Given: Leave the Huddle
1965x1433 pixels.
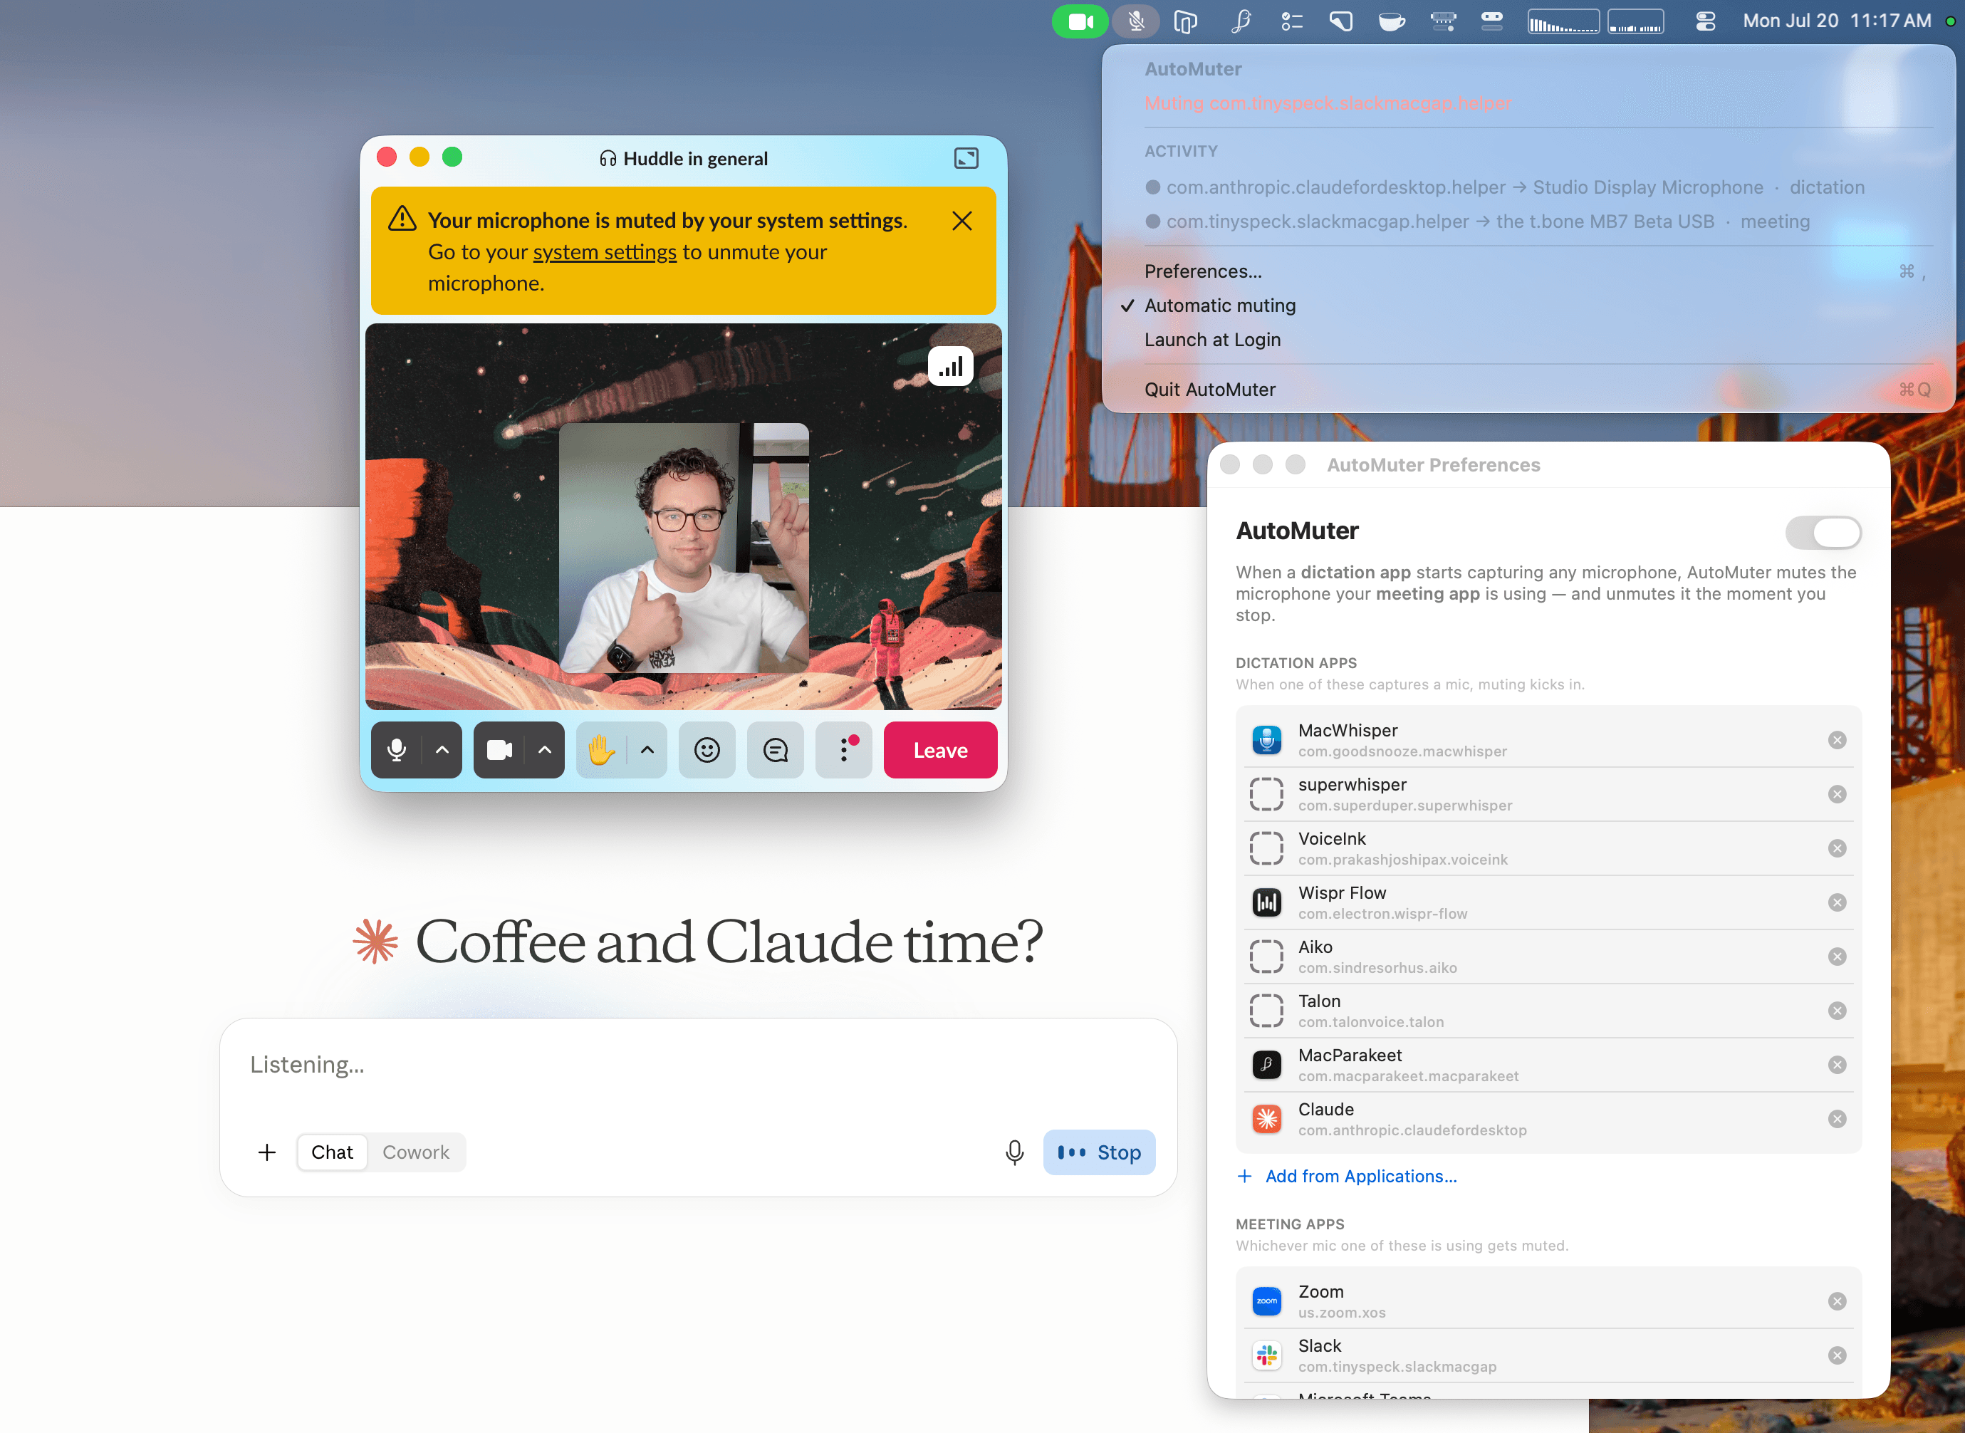Looking at the screenshot, I should [x=940, y=750].
